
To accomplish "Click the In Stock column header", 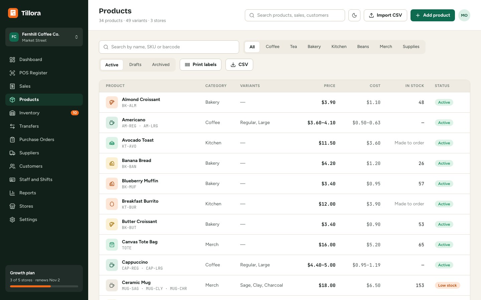I will [x=415, y=86].
